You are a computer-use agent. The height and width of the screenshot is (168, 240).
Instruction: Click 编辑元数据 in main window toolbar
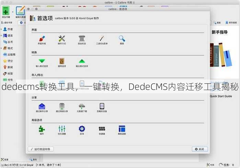click(20, 12)
